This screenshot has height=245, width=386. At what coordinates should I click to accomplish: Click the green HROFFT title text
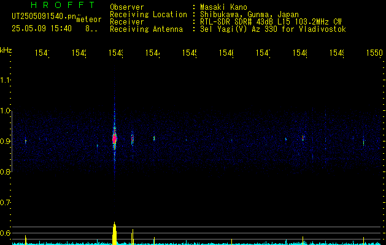click(x=63, y=5)
